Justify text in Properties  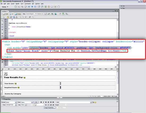(53, 102)
